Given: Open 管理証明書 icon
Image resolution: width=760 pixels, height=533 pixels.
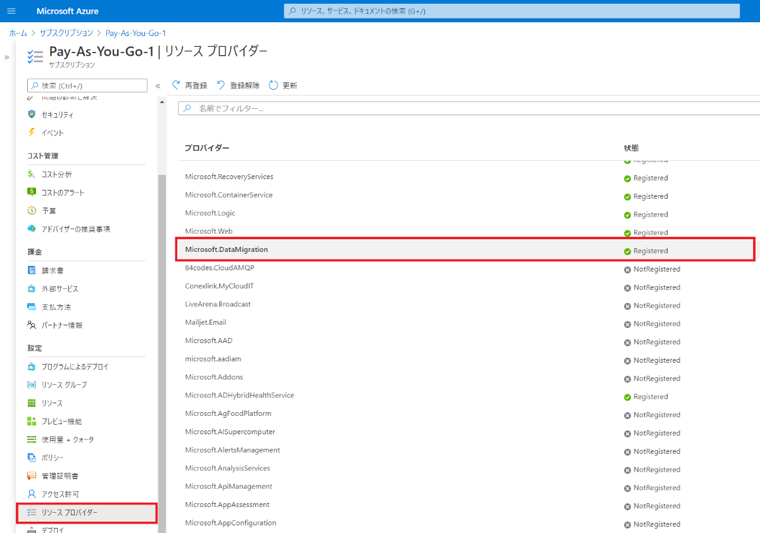Looking at the screenshot, I should [32, 475].
